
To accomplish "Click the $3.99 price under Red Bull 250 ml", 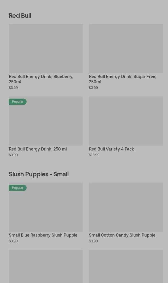I will (13, 155).
